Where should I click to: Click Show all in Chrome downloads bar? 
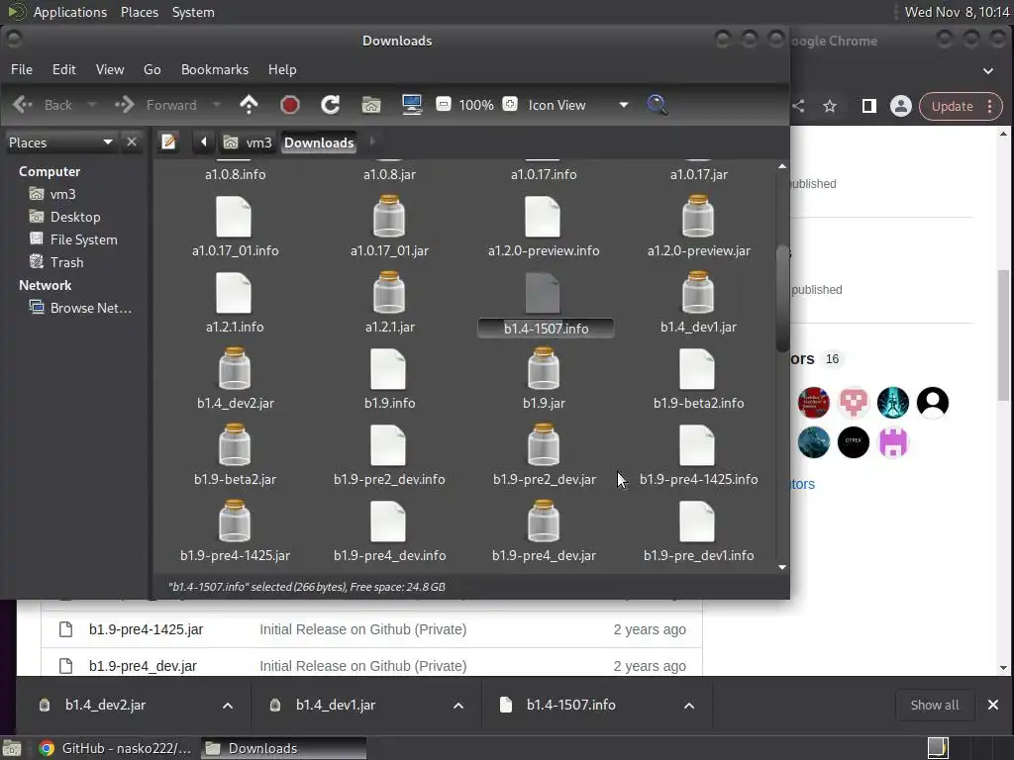[935, 705]
